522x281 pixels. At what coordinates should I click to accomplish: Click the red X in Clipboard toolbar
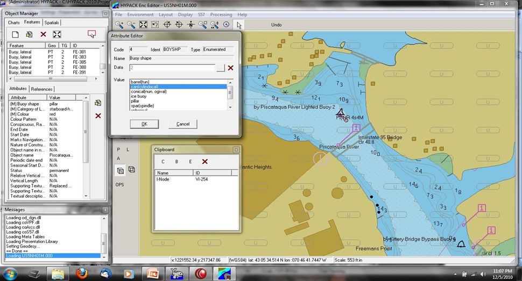coord(204,162)
